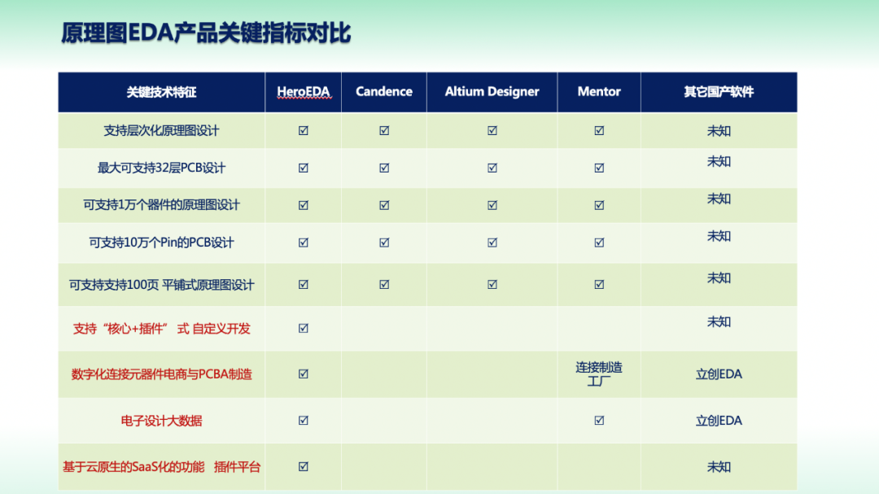Image resolution: width=879 pixels, height=494 pixels.
Task: Select the Mentor cell reading 连接制造工厂
Action: 599,374
